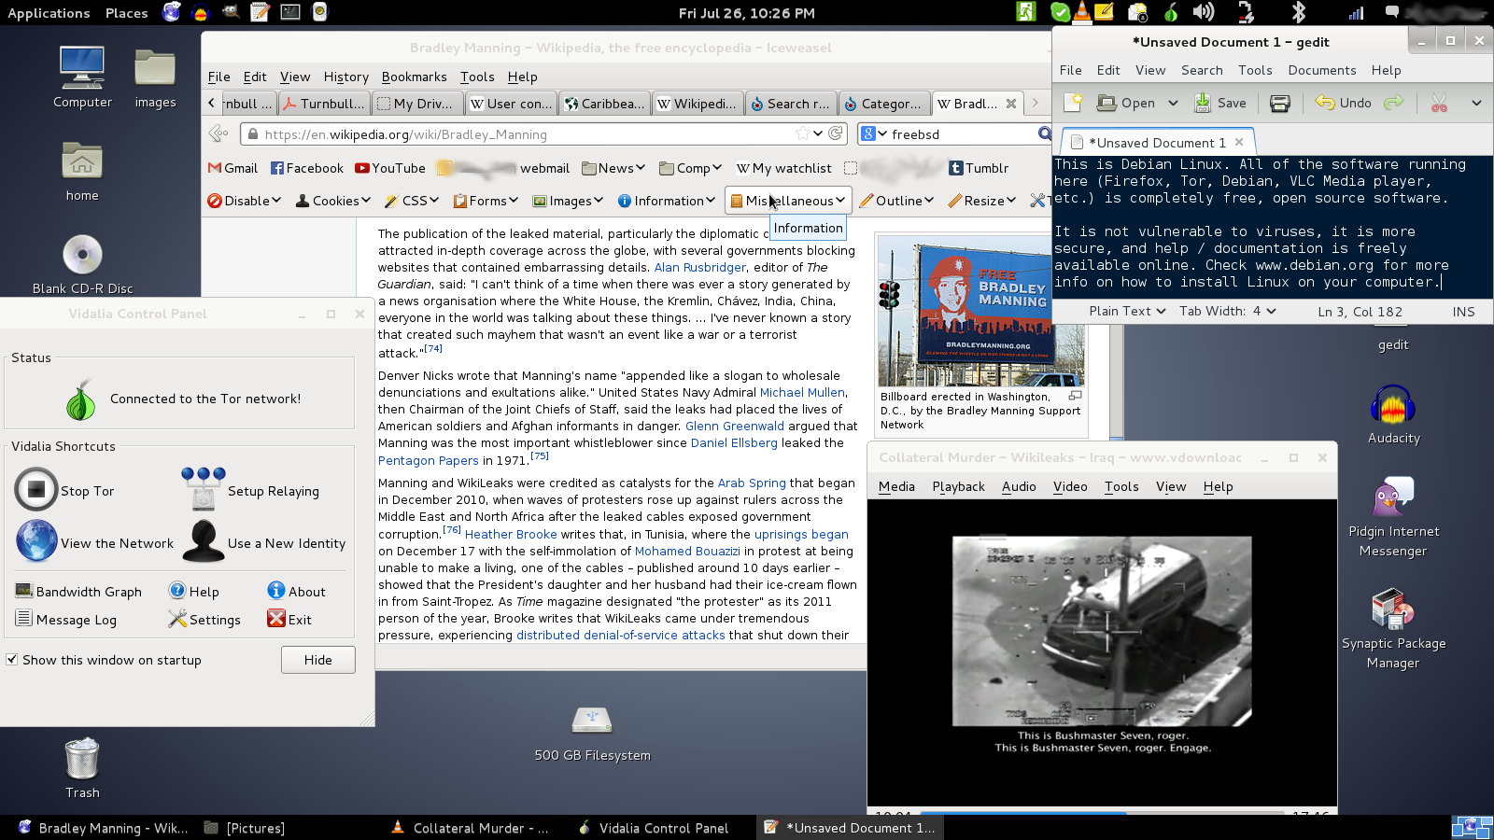The height and width of the screenshot is (840, 1494).
Task: Click the print icon in gedit
Action: [x=1280, y=104]
